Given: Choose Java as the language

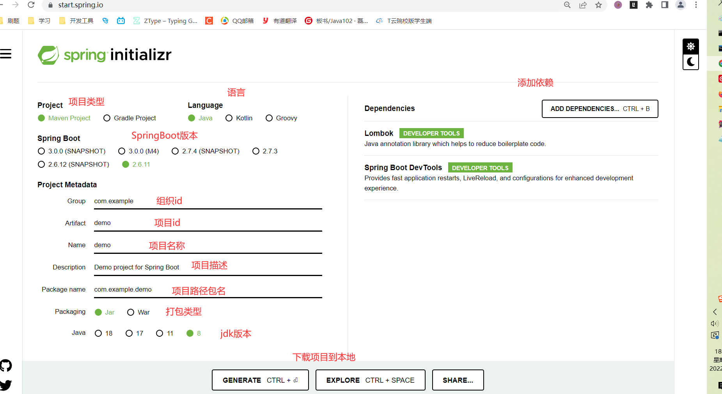Looking at the screenshot, I should (x=200, y=118).
